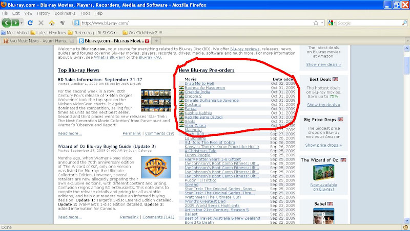This screenshot has height=231, width=410.
Task: Open the back/forward history dropdown arrow
Action: point(22,23)
